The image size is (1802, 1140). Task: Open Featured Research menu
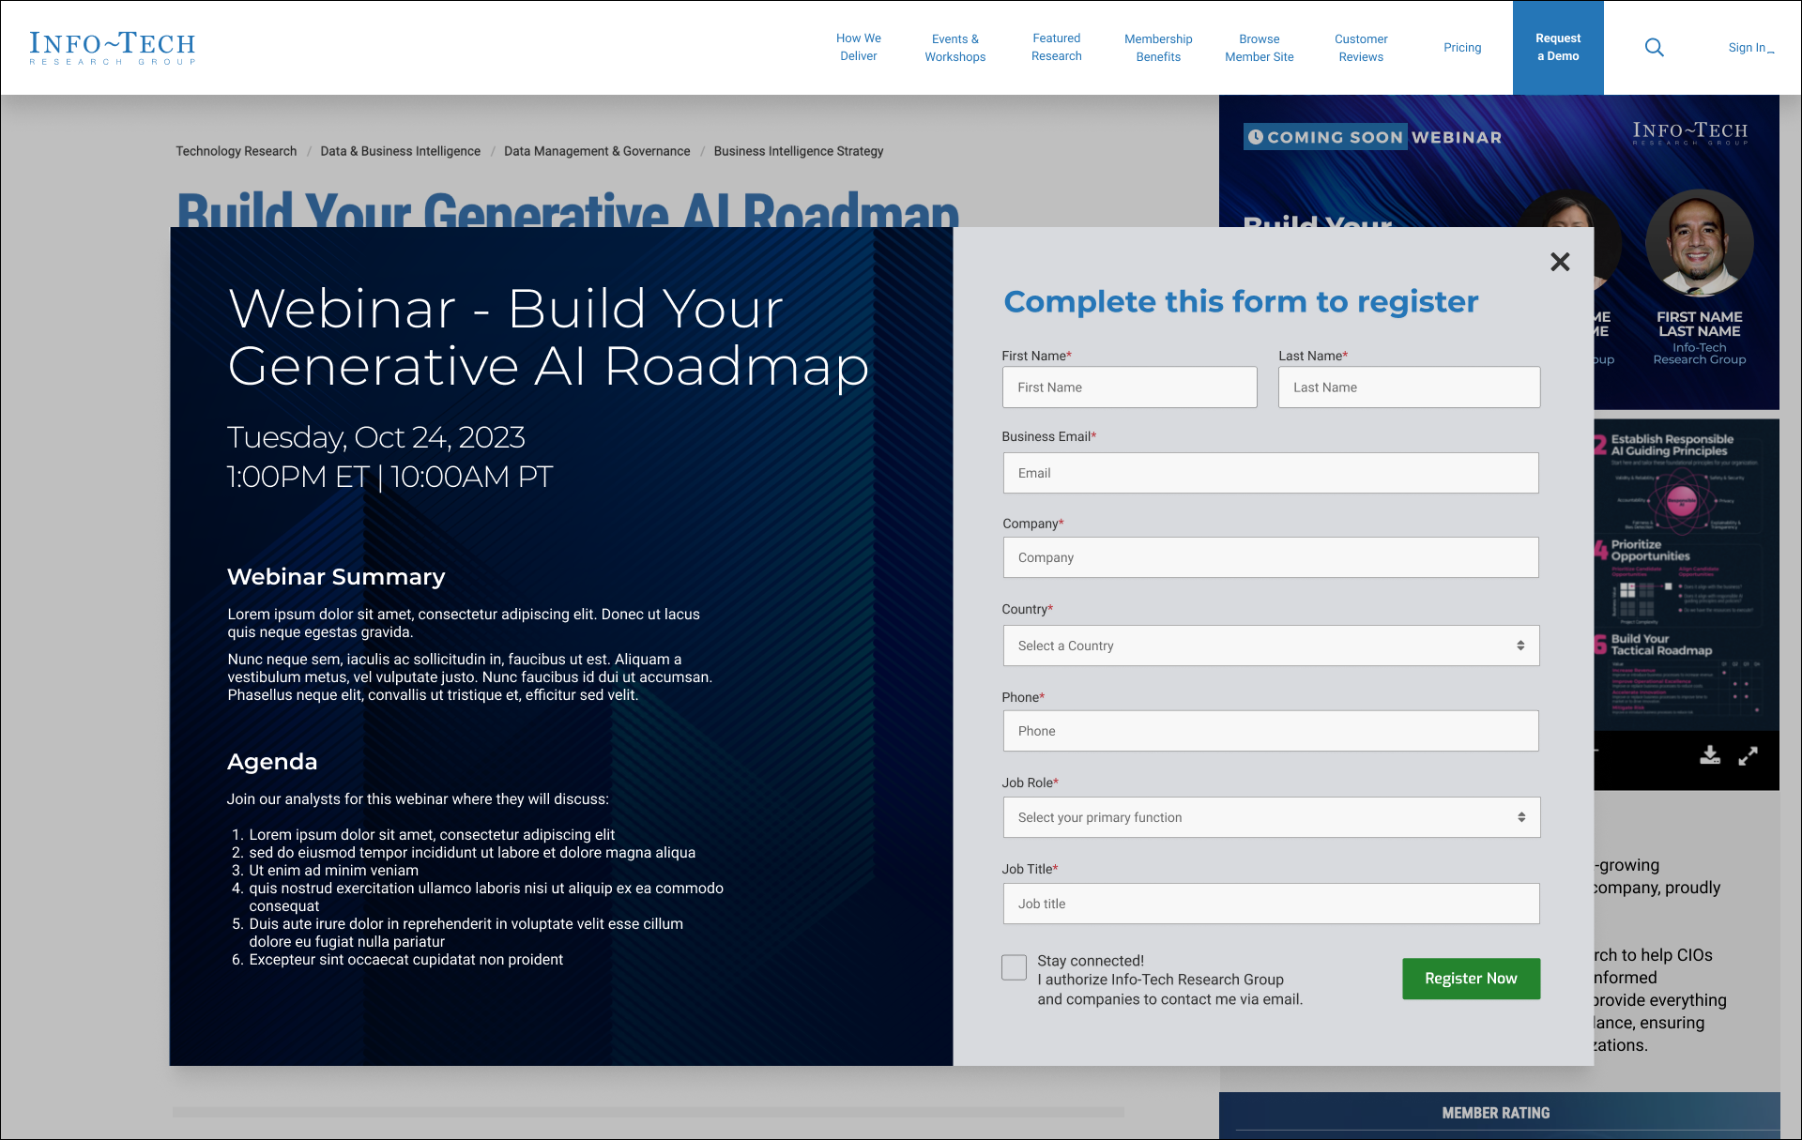[x=1056, y=47]
